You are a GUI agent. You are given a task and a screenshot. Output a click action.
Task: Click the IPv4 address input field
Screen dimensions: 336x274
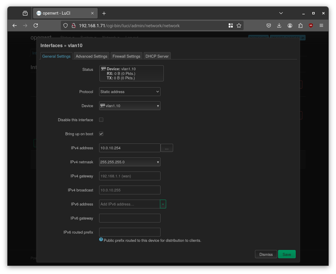point(130,148)
